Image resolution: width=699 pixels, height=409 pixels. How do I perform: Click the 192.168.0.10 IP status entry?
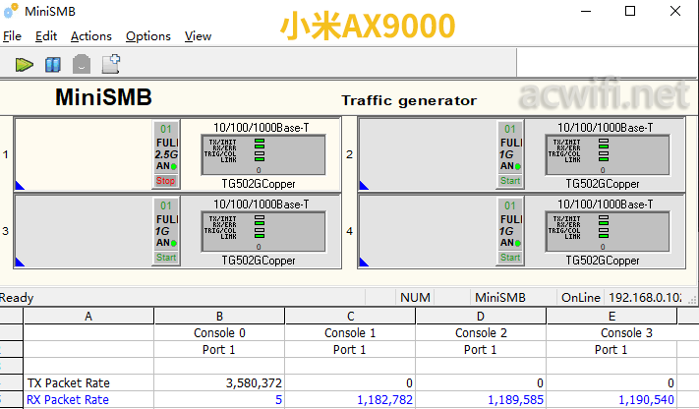tap(645, 298)
